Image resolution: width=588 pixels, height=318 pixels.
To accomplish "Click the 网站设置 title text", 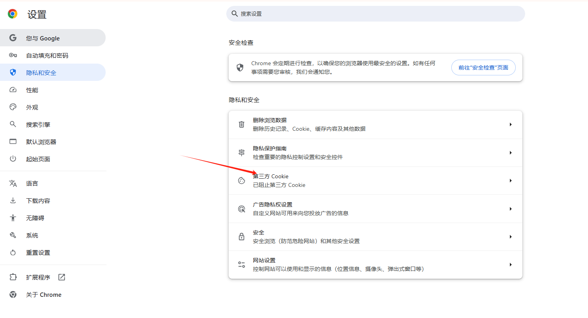I will tap(264, 260).
